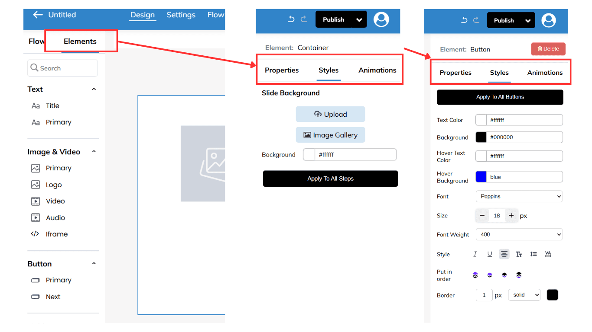Viewport: 592px width, 332px height.
Task: Open Animations tab in Container panel
Action: [377, 70]
